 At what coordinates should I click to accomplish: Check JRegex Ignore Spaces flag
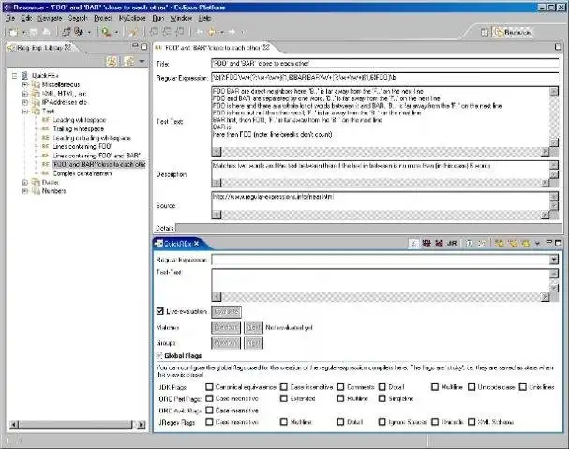click(x=382, y=422)
